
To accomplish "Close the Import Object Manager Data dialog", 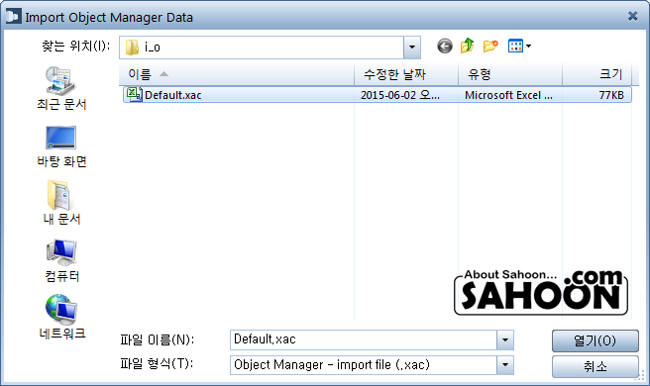I will (x=632, y=16).
